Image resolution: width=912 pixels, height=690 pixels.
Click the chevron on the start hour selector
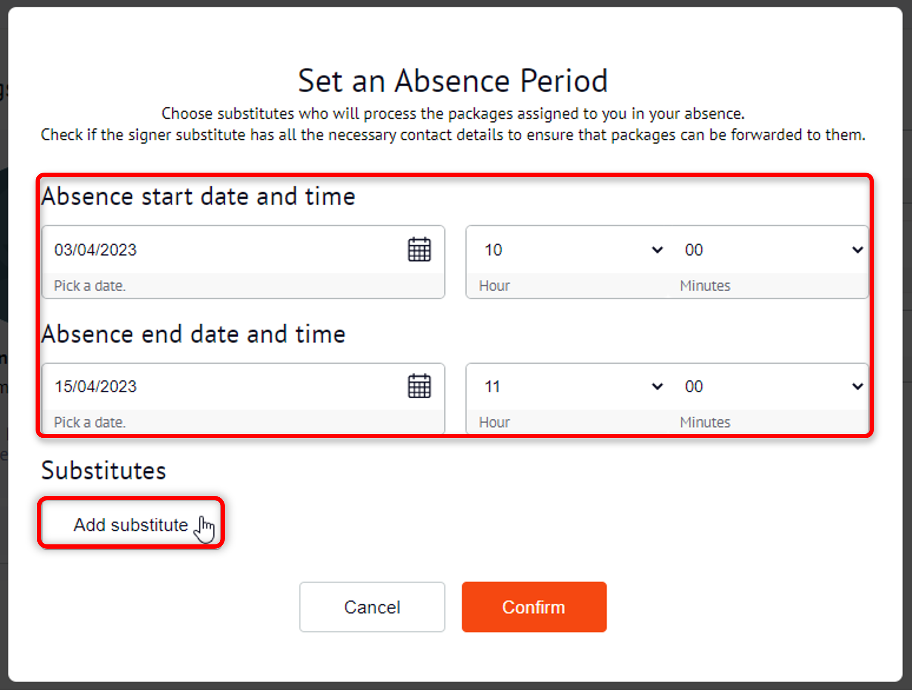[657, 250]
